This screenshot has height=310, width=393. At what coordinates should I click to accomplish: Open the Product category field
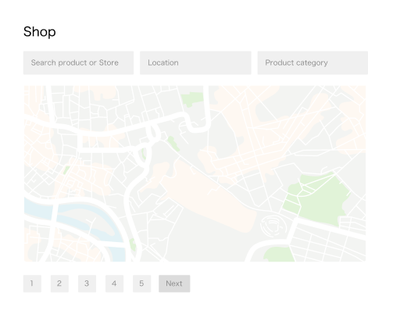313,62
